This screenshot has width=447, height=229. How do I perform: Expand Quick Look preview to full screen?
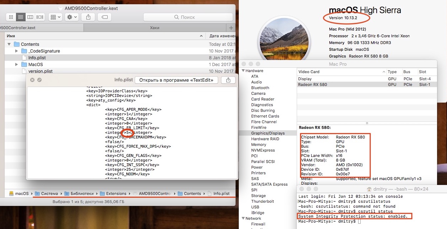coord(39,80)
